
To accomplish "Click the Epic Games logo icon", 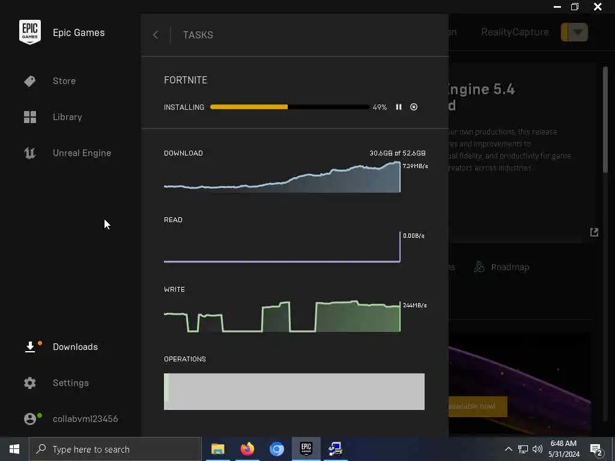I will click(30, 32).
